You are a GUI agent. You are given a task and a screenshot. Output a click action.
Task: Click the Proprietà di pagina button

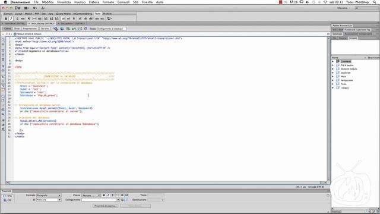[x=106, y=206]
